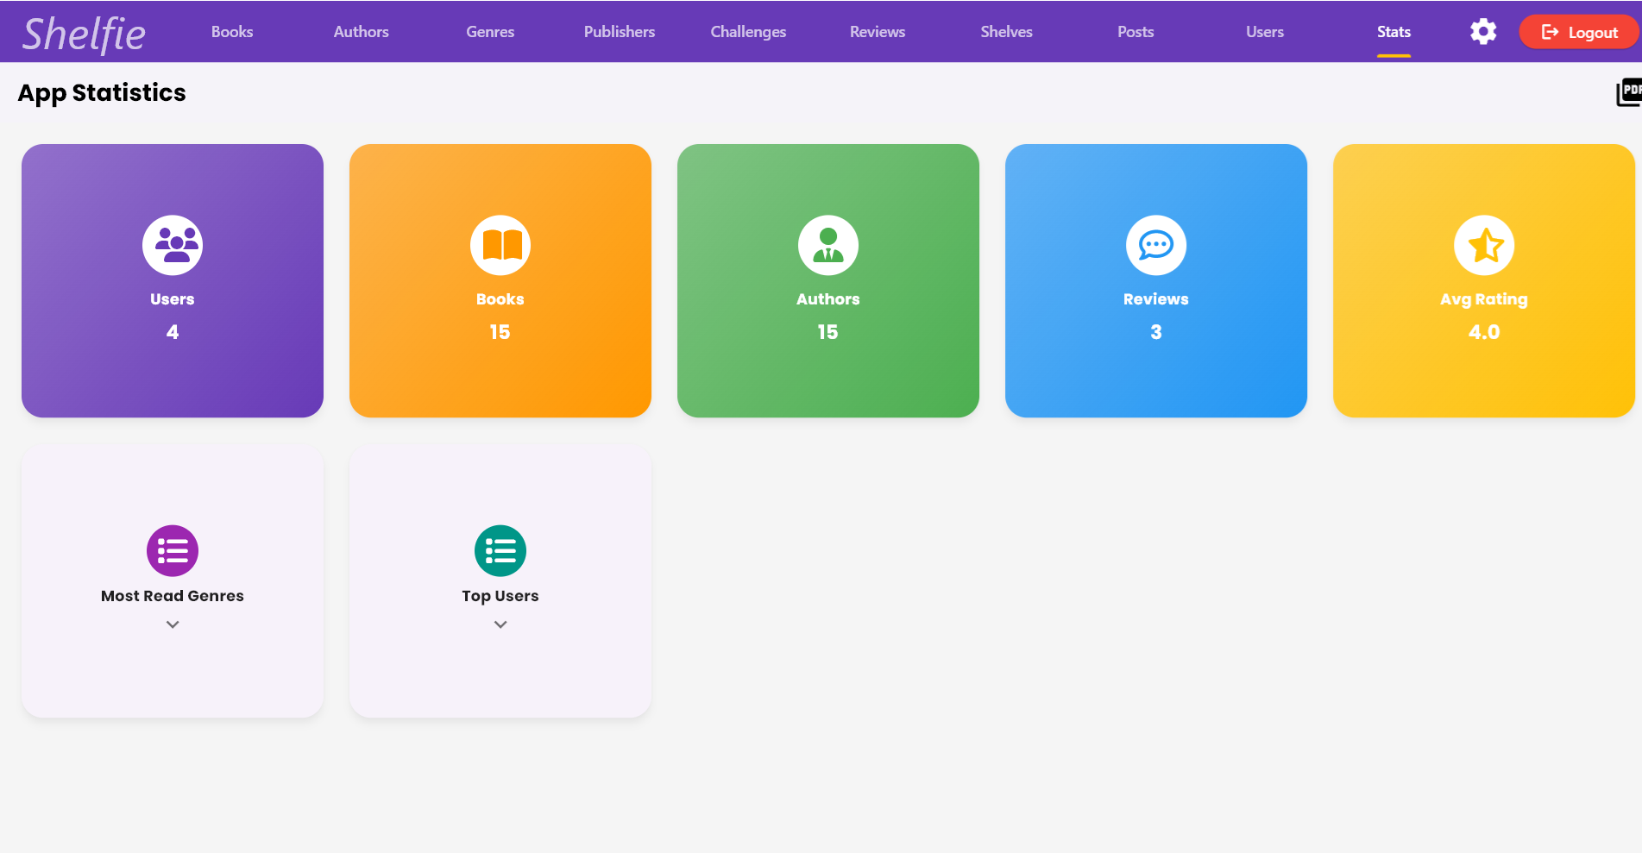The width and height of the screenshot is (1642, 853).
Task: Click the 'Avg Rating' label
Action: [x=1484, y=299]
